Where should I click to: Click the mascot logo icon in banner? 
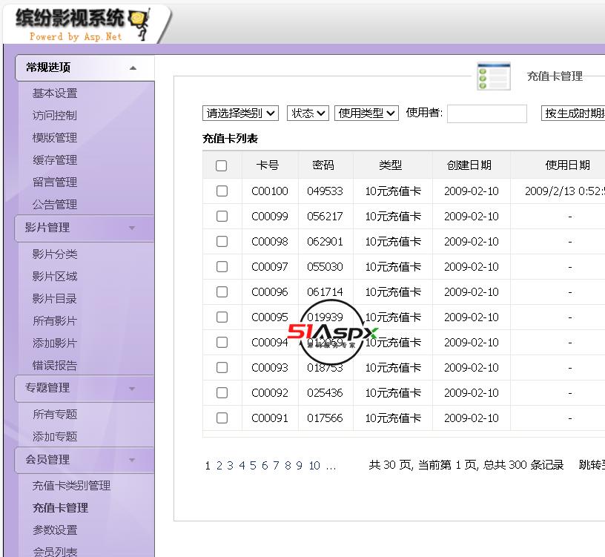[139, 23]
